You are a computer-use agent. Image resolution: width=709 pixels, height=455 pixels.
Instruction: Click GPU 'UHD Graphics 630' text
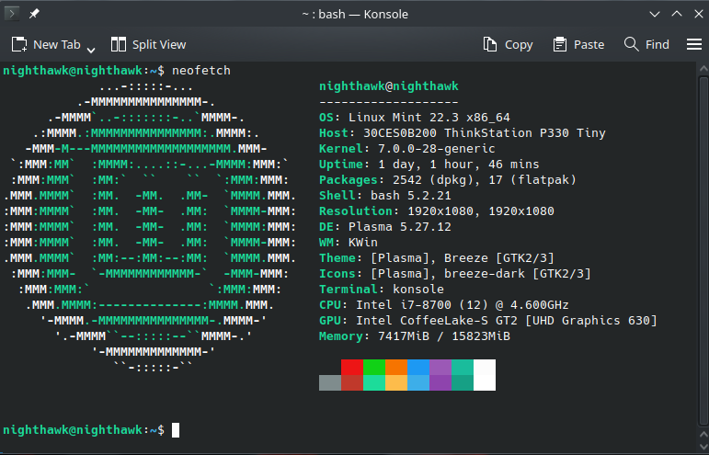coord(591,321)
